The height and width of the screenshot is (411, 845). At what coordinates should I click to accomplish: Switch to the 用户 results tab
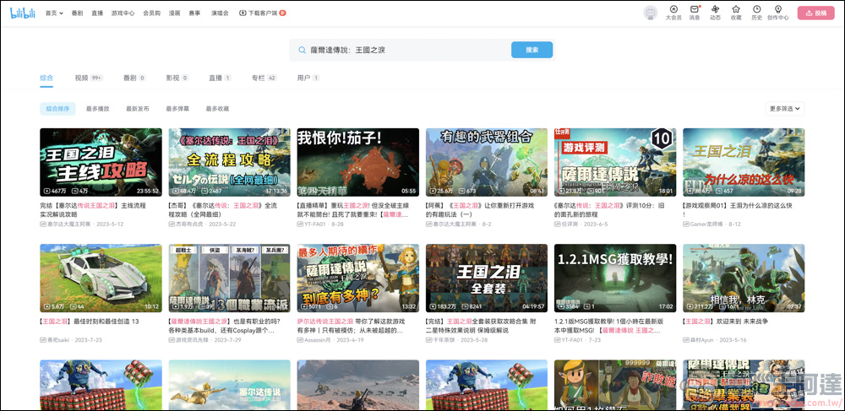[x=308, y=78]
